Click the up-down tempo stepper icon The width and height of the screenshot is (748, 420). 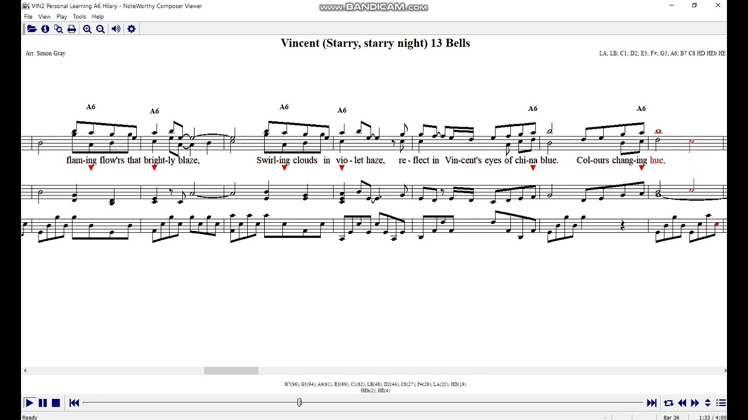tap(708, 403)
